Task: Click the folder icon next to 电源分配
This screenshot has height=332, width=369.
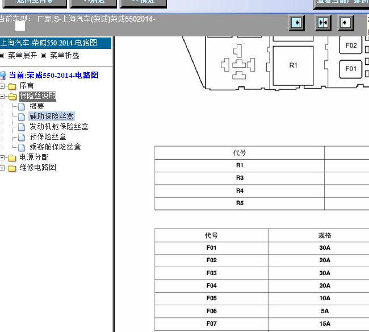Action: (12, 157)
